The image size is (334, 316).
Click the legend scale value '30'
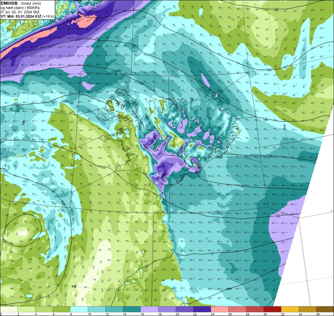point(265,314)
